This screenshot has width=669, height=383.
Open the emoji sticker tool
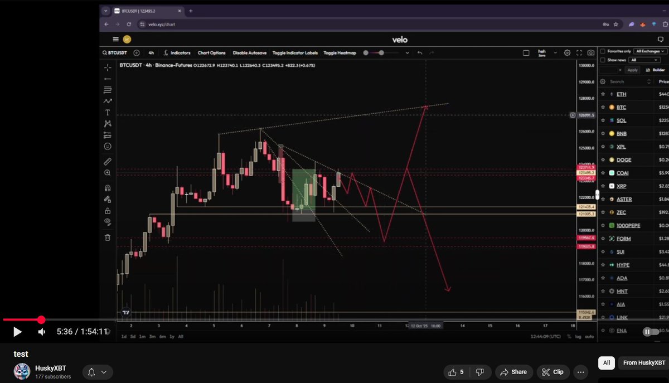108,146
